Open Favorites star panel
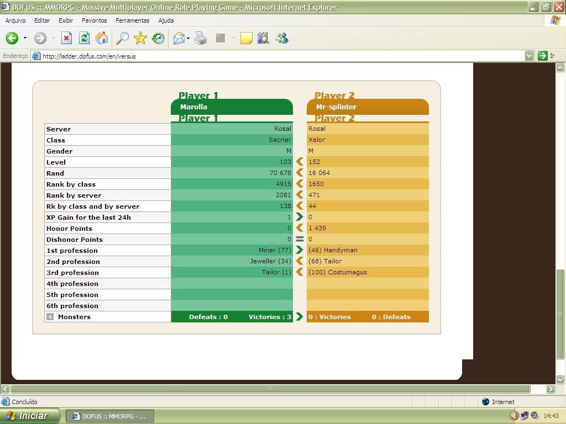 click(140, 38)
